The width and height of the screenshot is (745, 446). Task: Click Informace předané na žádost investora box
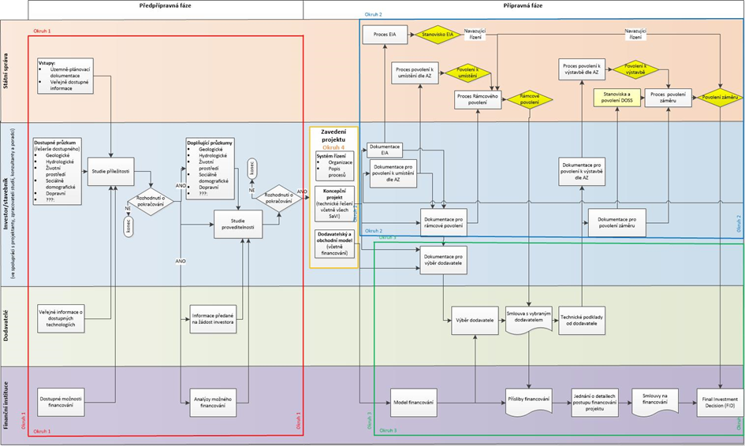click(213, 318)
